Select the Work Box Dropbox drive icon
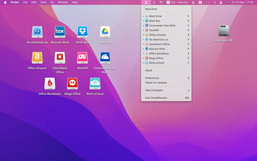Viewport: 257px width, 161px height. [x=82, y=32]
